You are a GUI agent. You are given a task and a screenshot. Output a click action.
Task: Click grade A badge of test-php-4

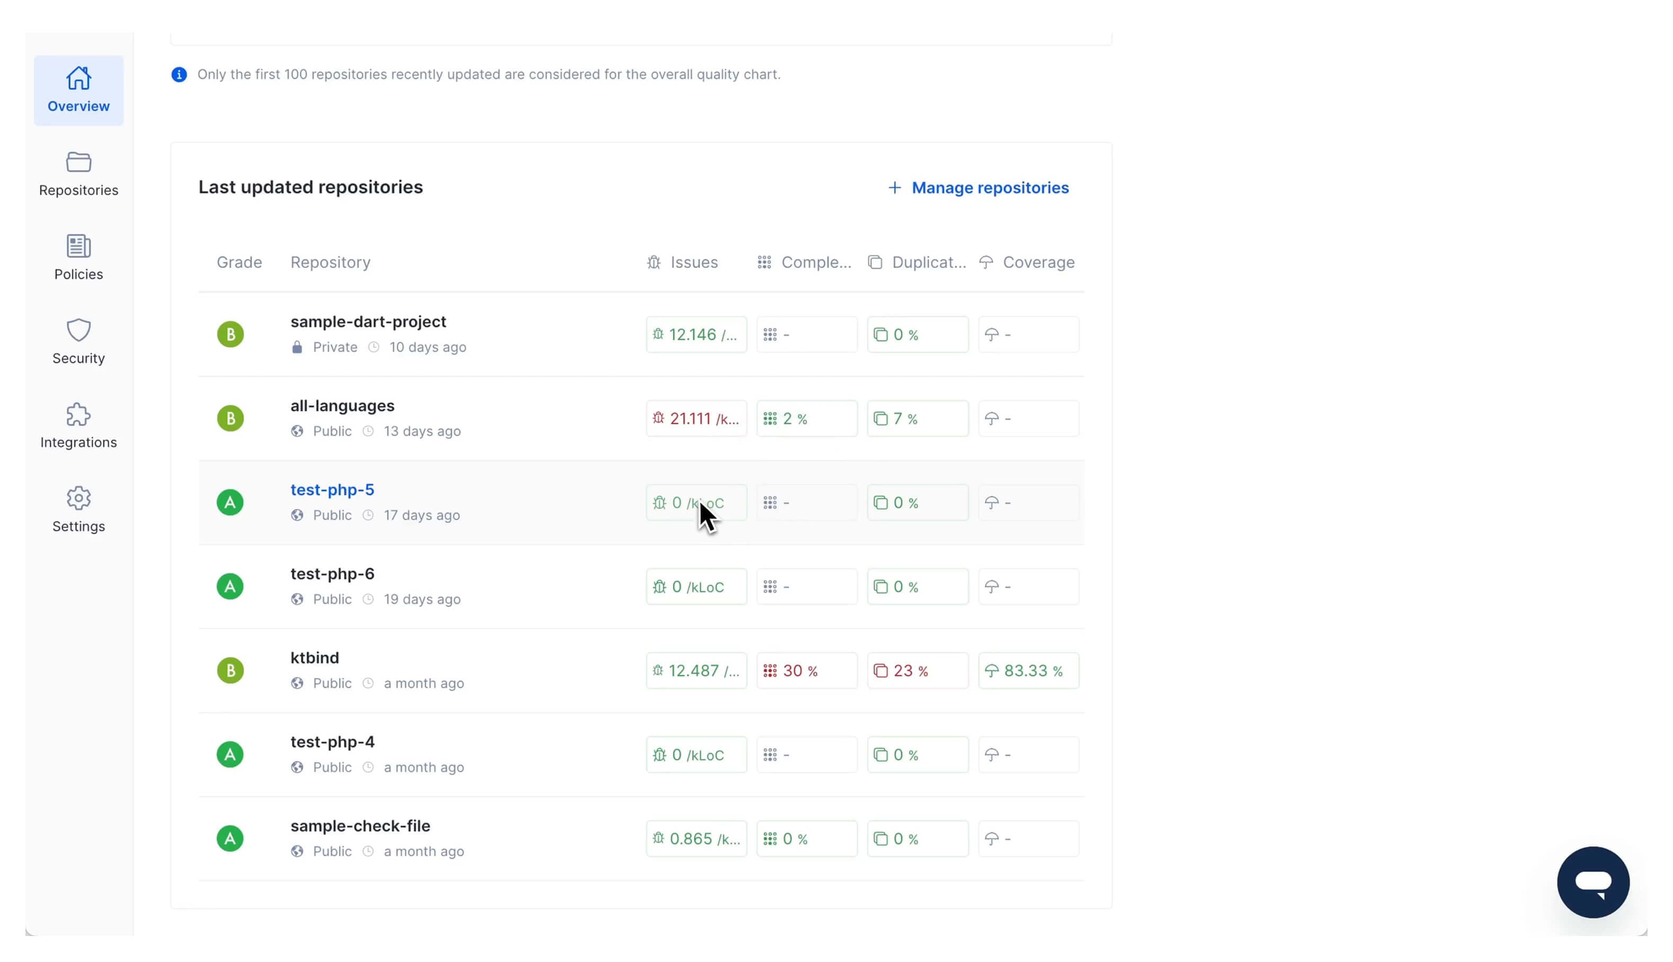pos(230,754)
